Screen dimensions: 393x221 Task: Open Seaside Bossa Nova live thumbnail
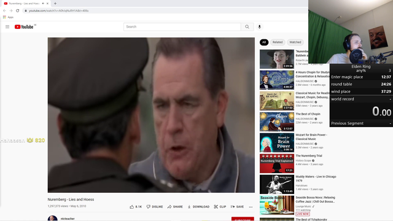coord(277,205)
